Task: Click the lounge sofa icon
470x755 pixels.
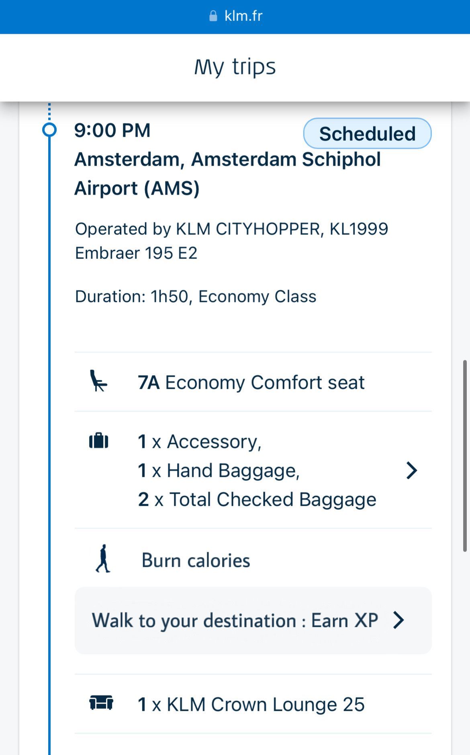Action: click(x=101, y=703)
